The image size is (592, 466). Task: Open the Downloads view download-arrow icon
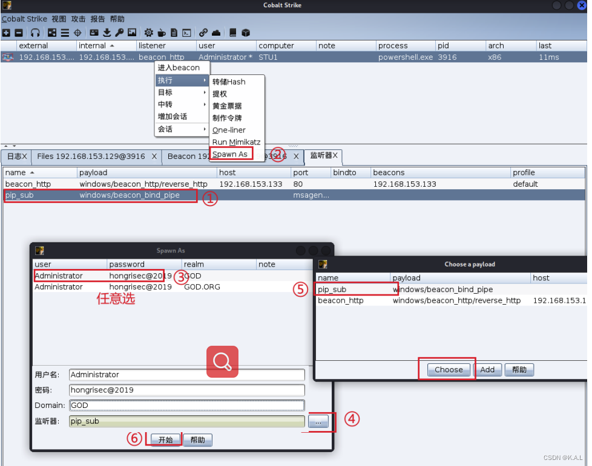tap(107, 33)
